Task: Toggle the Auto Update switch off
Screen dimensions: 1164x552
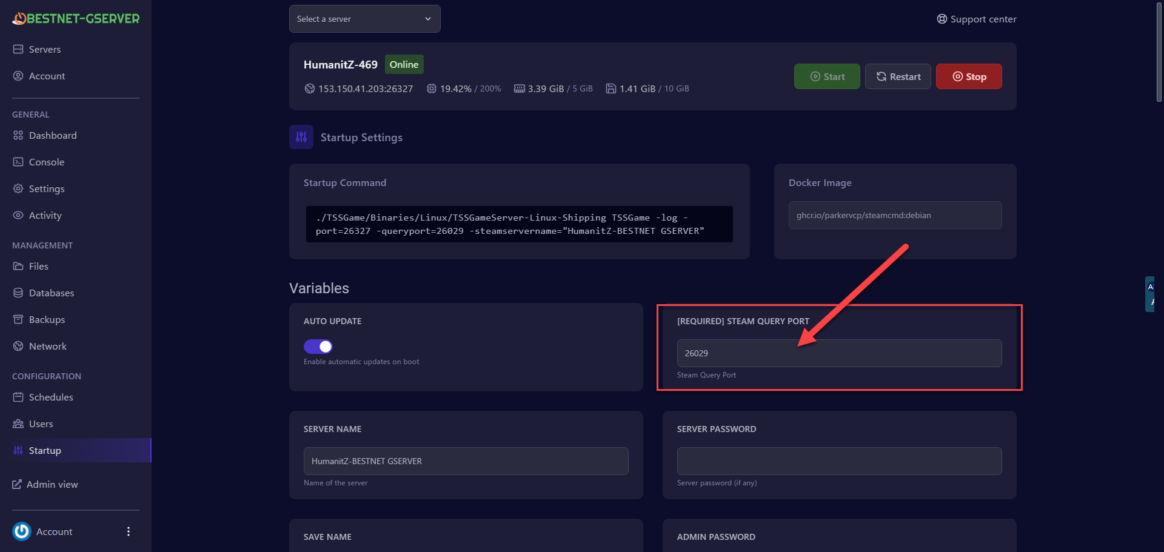Action: [x=318, y=346]
